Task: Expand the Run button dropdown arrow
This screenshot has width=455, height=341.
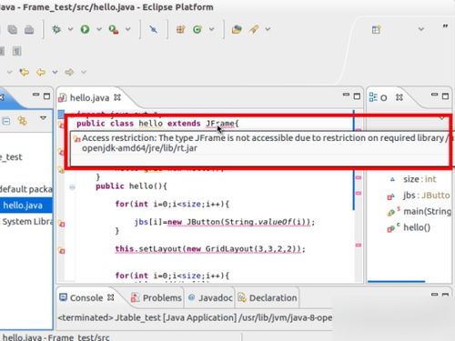Action: point(99,29)
